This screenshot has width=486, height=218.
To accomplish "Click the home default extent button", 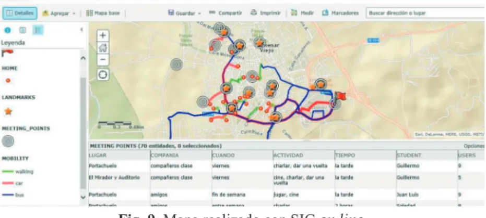I will [103, 47].
